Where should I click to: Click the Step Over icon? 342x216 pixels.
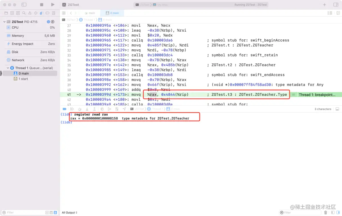[x=80, y=109]
